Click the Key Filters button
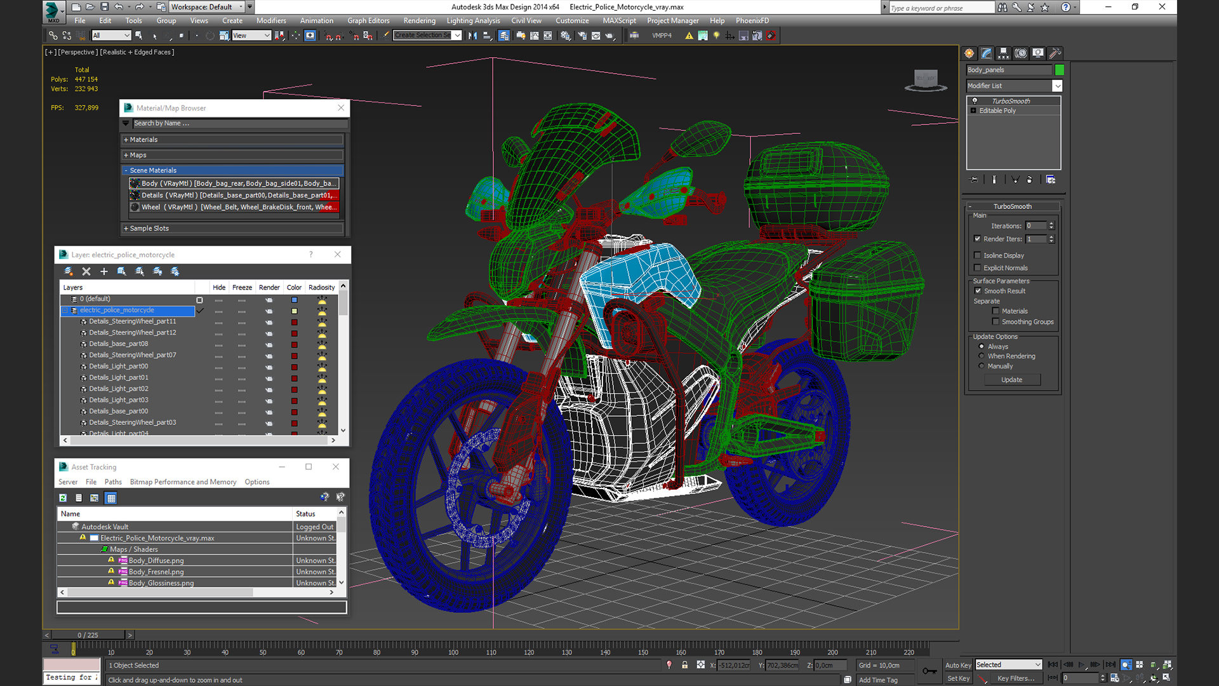 click(1015, 678)
